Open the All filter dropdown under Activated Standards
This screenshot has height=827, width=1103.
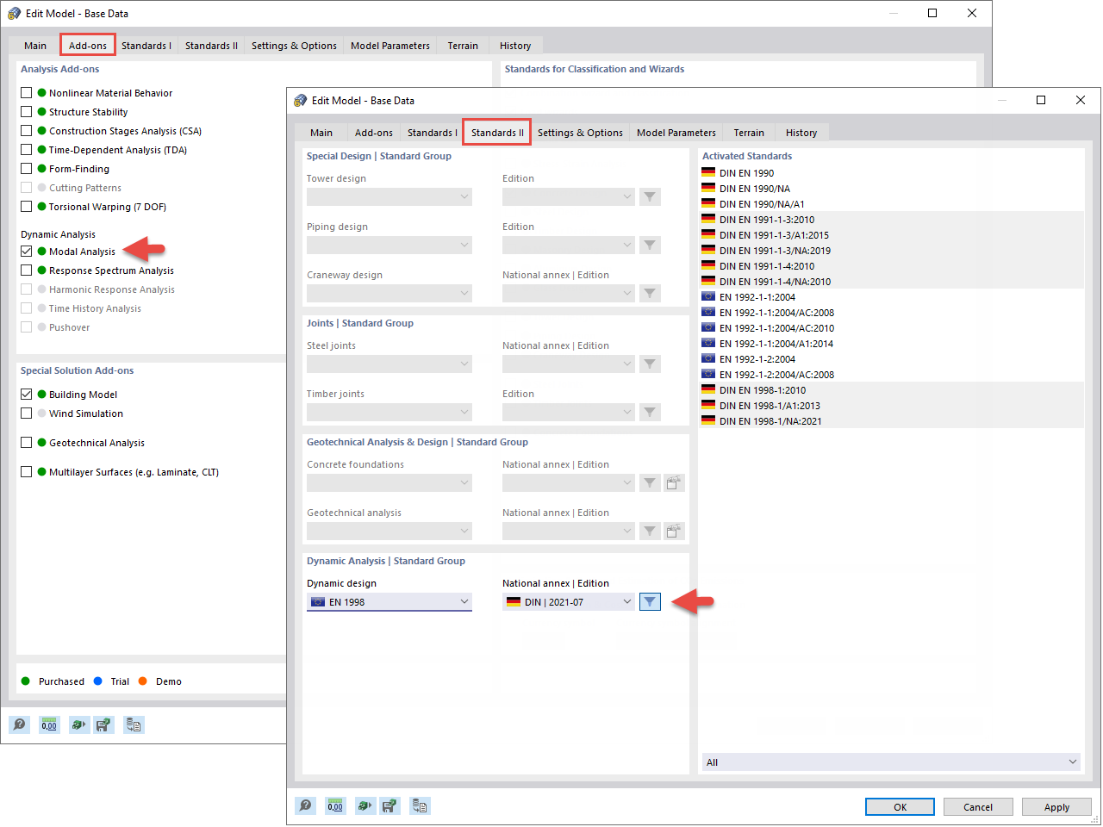pyautogui.click(x=891, y=762)
